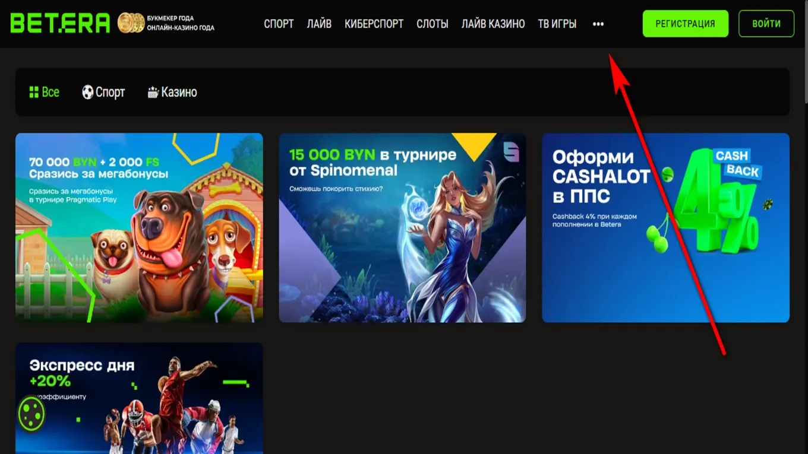Open the CASHALOT cashback 4% promo card
This screenshot has width=808, height=454.
click(x=665, y=228)
